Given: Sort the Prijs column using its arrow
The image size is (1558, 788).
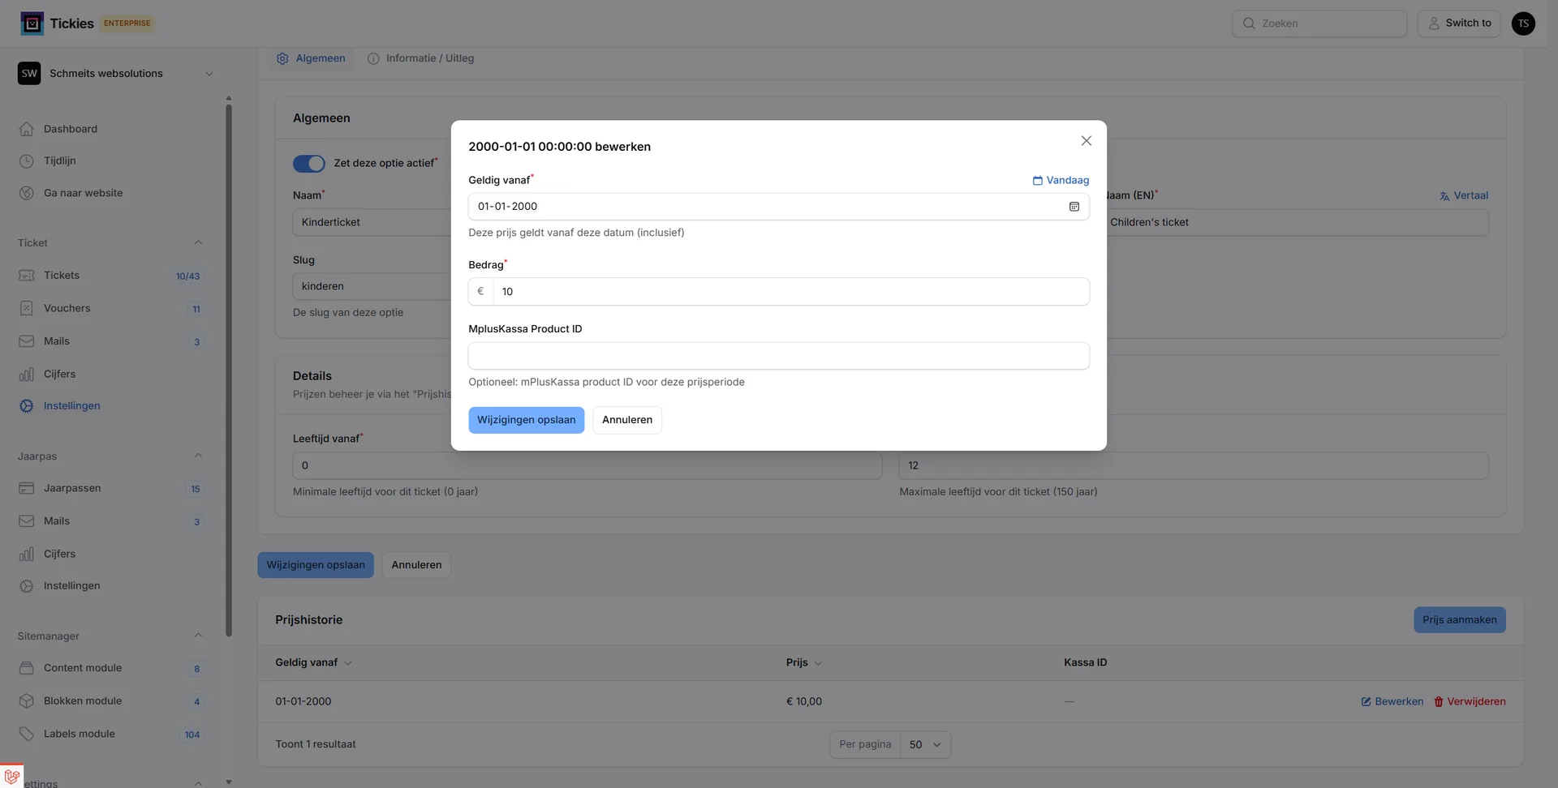Looking at the screenshot, I should click(x=818, y=662).
